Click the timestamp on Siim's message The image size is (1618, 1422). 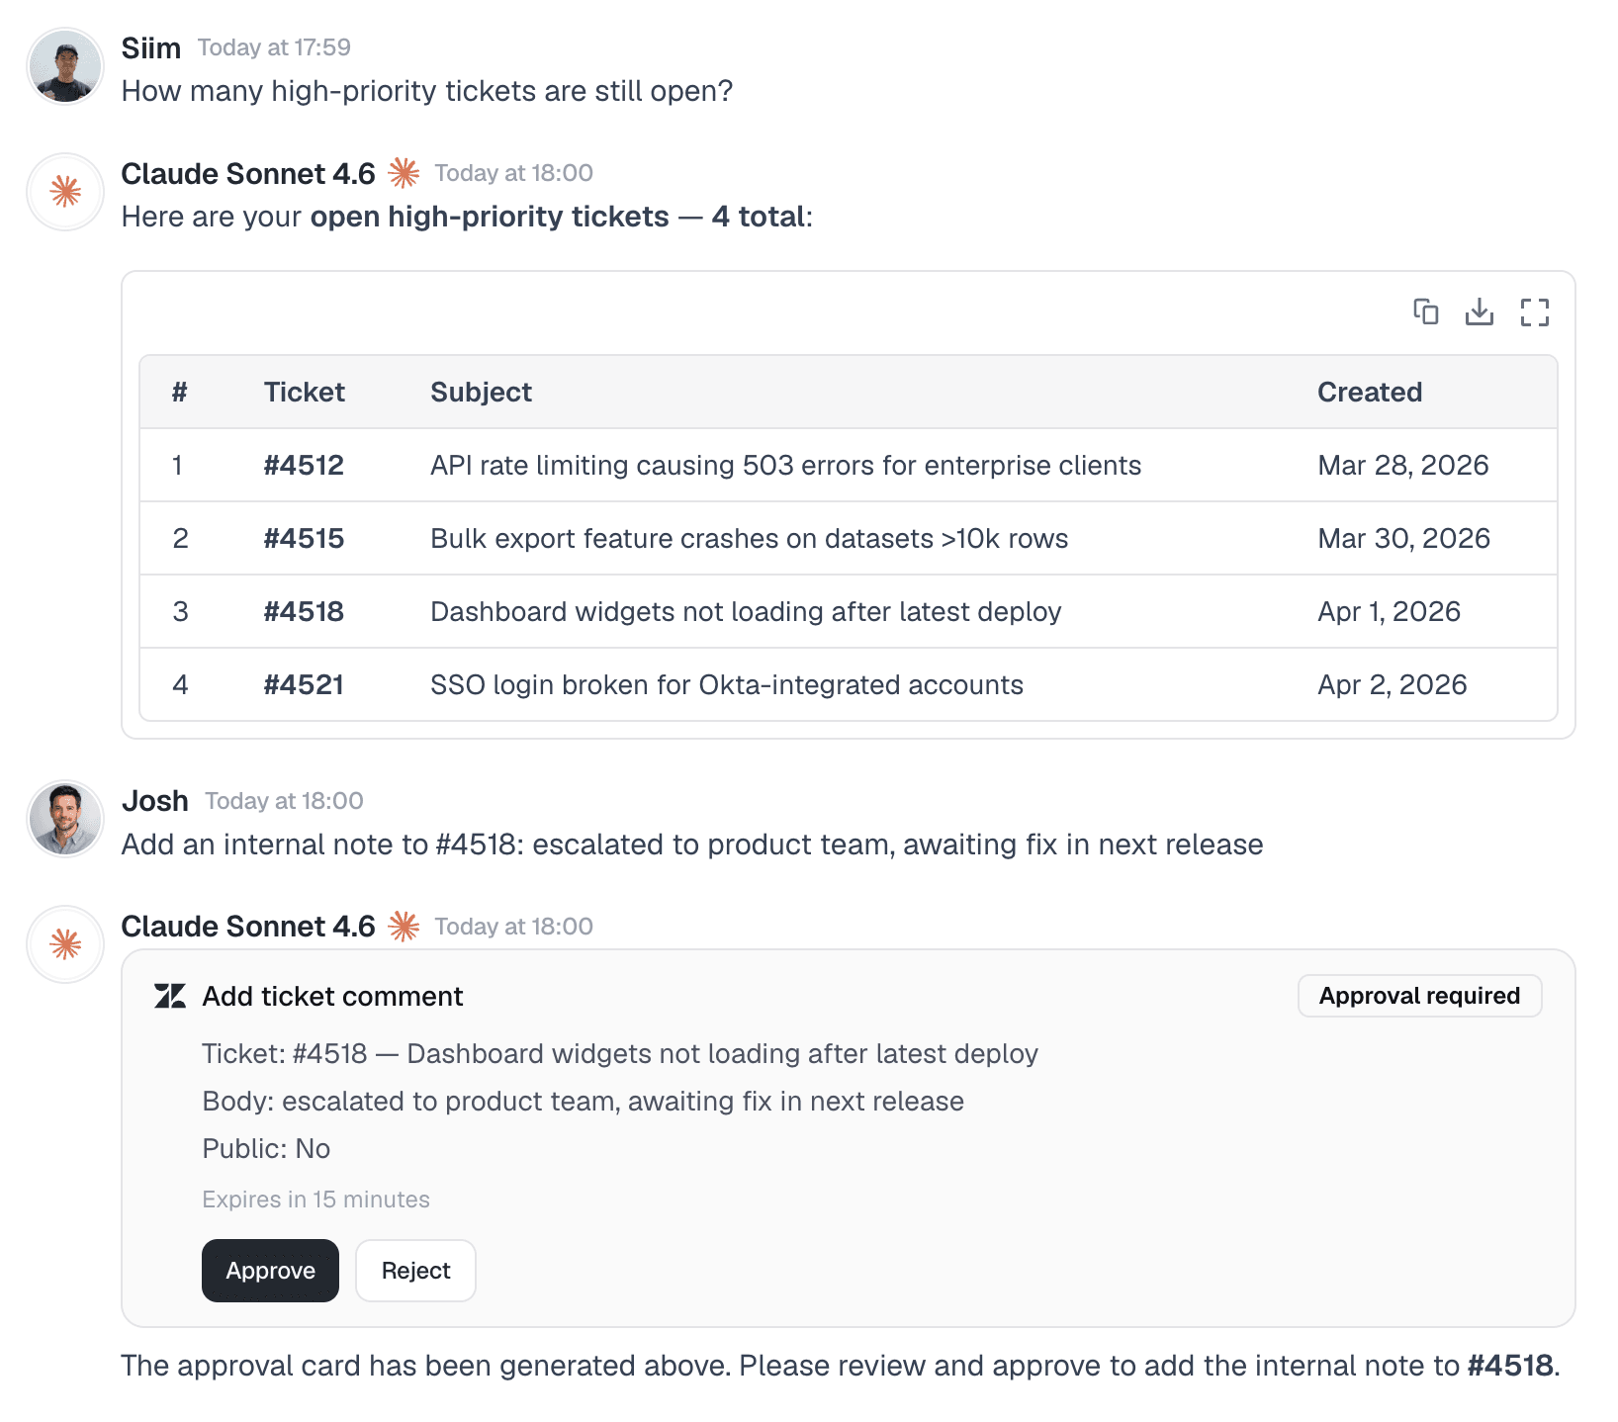coord(274,46)
